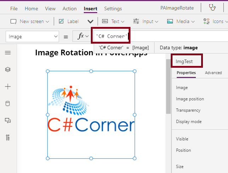Expand the New screen dropdown
Screen dimensions: 228x173
[47, 22]
